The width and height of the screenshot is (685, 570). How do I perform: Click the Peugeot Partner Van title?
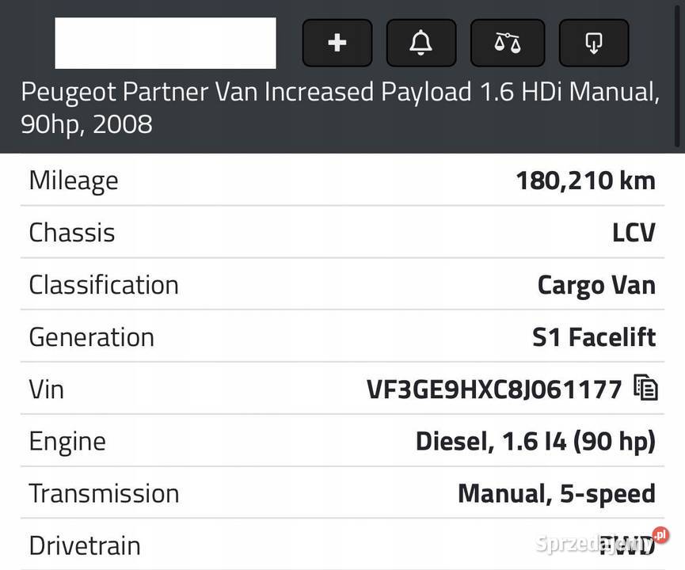point(341,108)
